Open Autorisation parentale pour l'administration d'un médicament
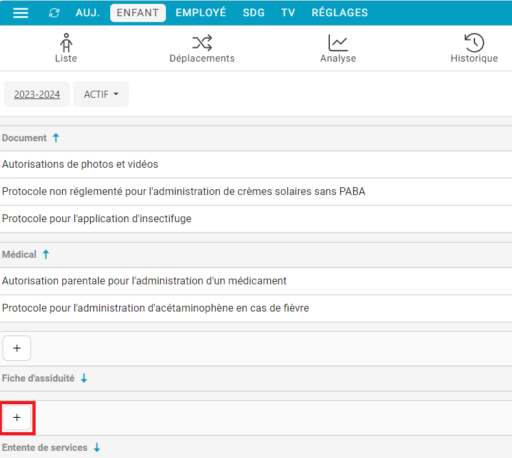Screen dimensions: 512x458 coord(256,281)
